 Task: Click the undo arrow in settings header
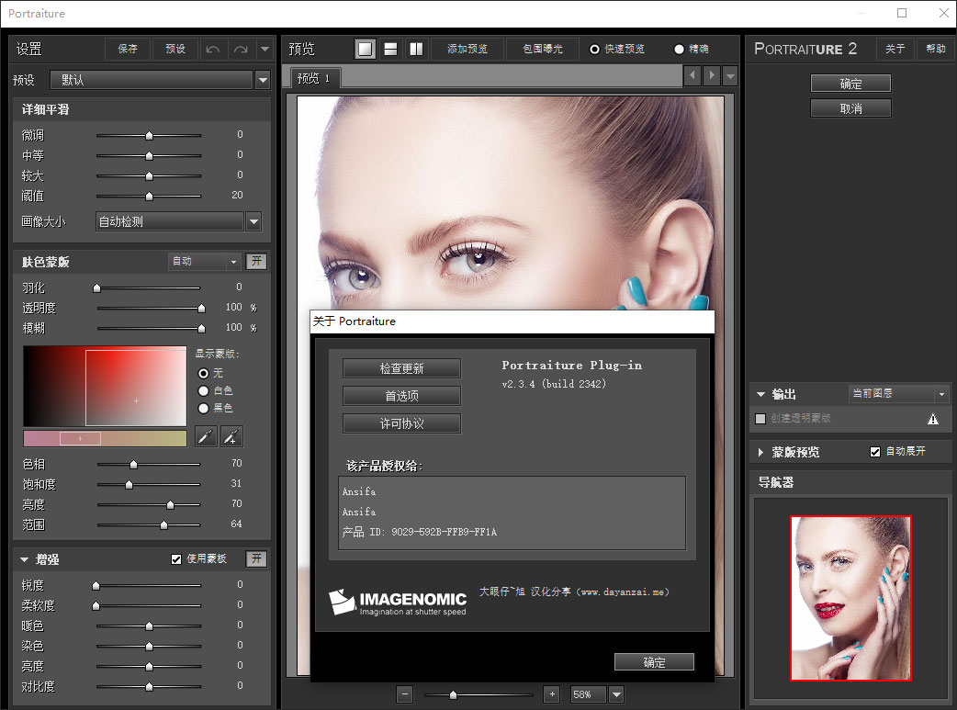(213, 50)
